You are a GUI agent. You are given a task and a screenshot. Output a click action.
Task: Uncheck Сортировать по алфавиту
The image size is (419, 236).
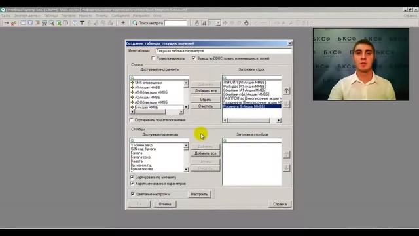(x=132, y=177)
